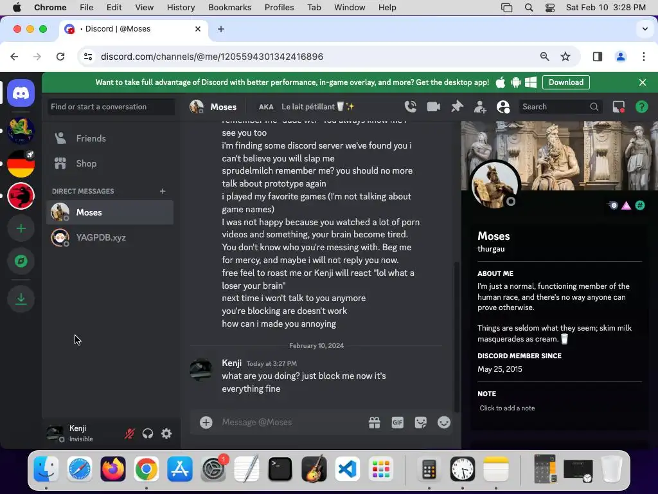Click Download desktop app button in banner
This screenshot has height=494, width=658.
pos(565,82)
